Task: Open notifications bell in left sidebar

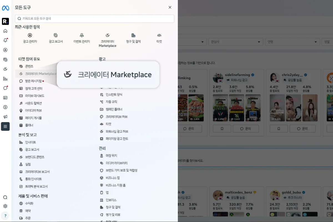Action: (5, 40)
